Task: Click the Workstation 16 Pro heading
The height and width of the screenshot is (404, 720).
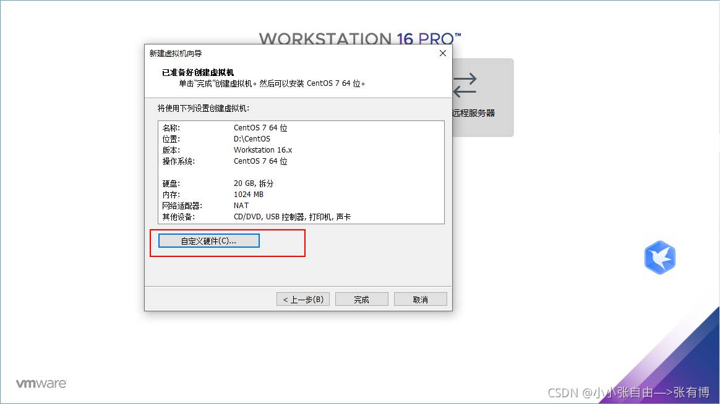Action: tap(359, 39)
